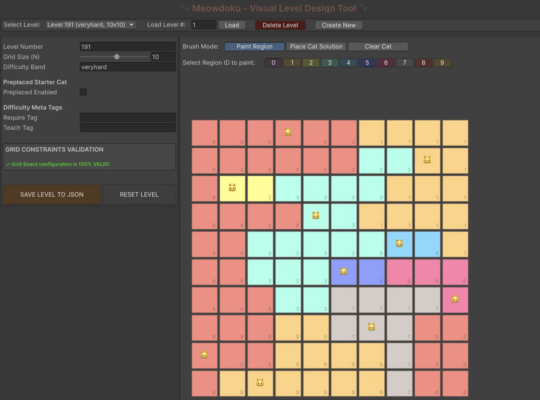This screenshot has width=540, height=400.
Task: Click the cat in the top grid row
Action: 288,132
